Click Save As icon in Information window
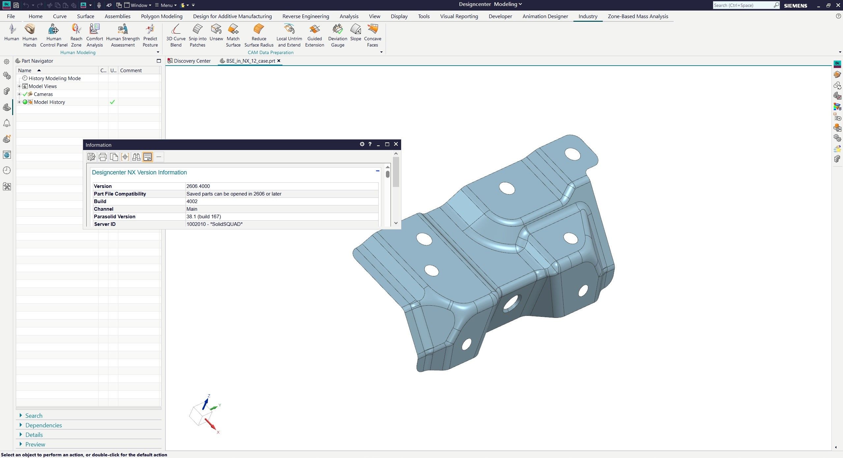The height and width of the screenshot is (458, 843). coord(91,157)
